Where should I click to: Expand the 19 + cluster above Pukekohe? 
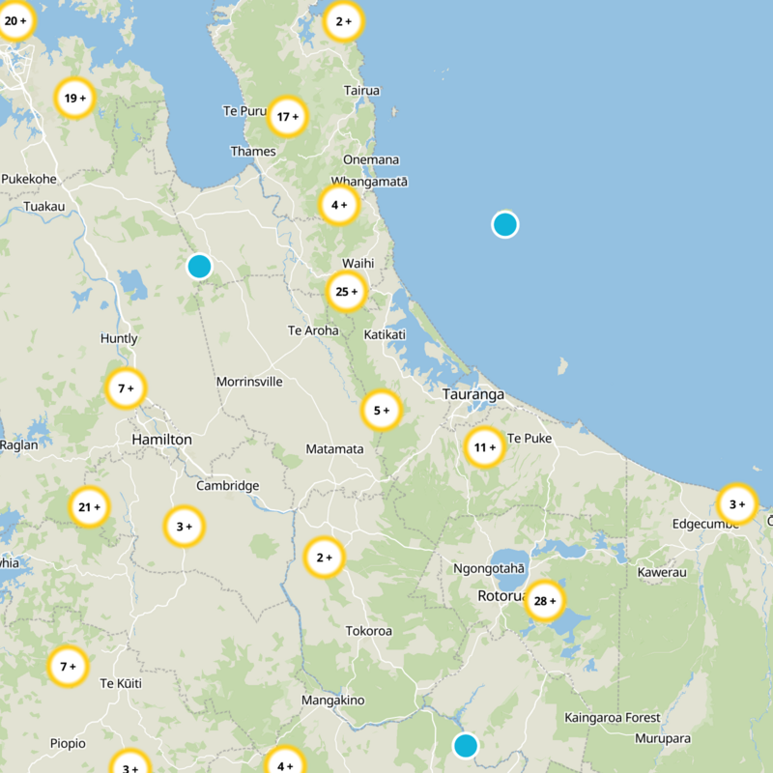74,99
